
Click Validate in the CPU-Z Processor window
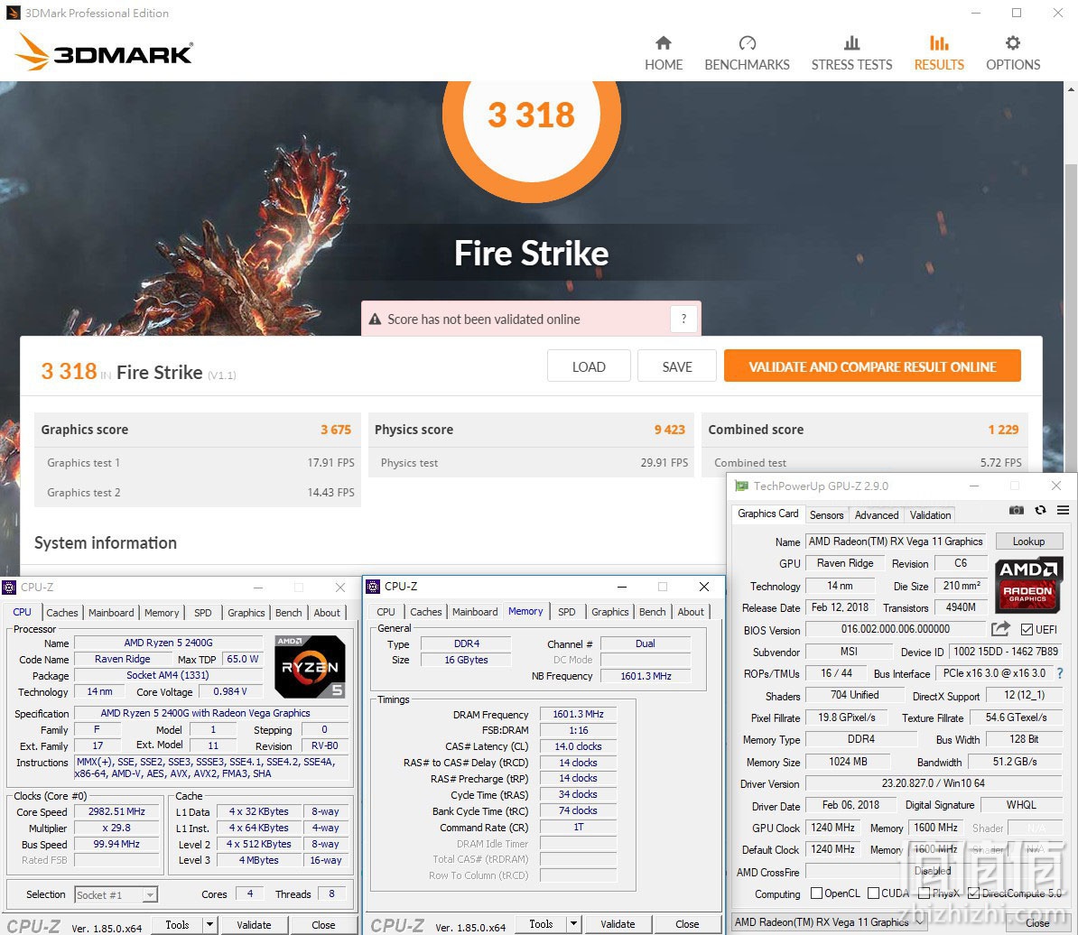click(254, 925)
